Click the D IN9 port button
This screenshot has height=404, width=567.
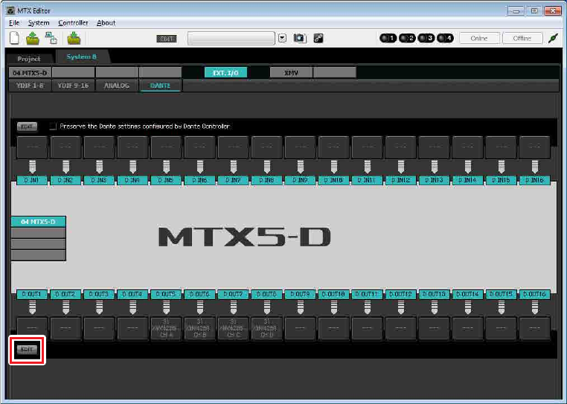(x=300, y=180)
